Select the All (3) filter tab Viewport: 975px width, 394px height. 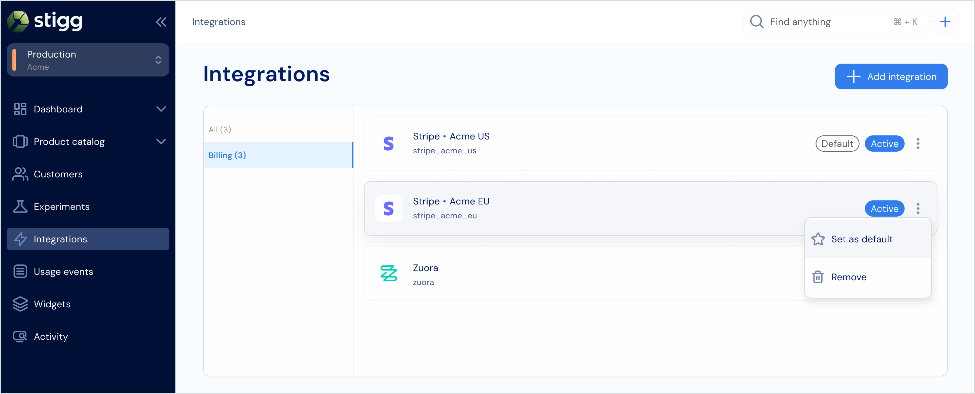278,129
